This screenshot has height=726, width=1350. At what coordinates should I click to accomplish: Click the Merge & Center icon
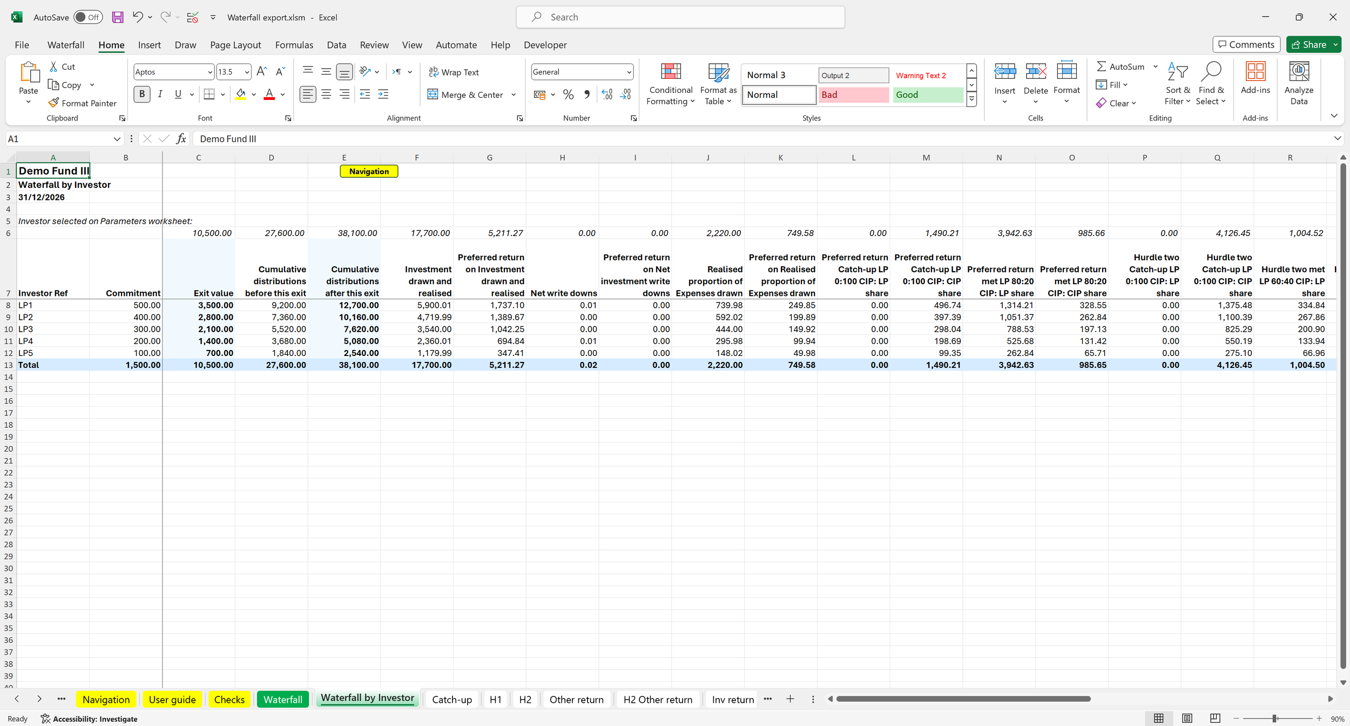point(433,95)
